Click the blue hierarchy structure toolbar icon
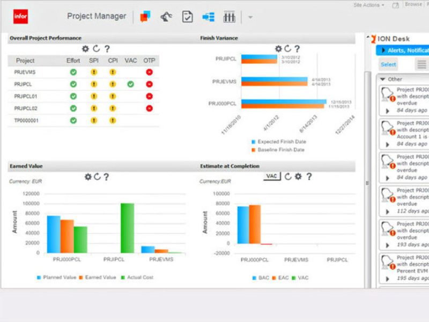This screenshot has width=429, height=322. point(208,17)
